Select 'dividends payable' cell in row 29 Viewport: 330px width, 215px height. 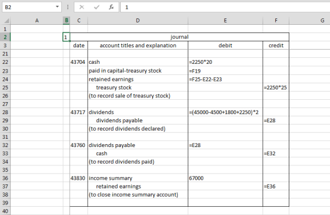coord(138,120)
